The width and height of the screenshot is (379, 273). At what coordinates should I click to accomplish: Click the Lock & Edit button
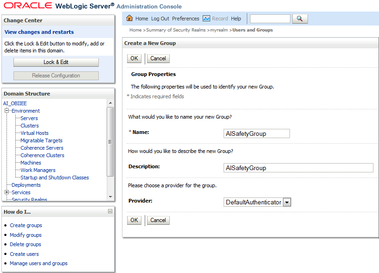(56, 62)
